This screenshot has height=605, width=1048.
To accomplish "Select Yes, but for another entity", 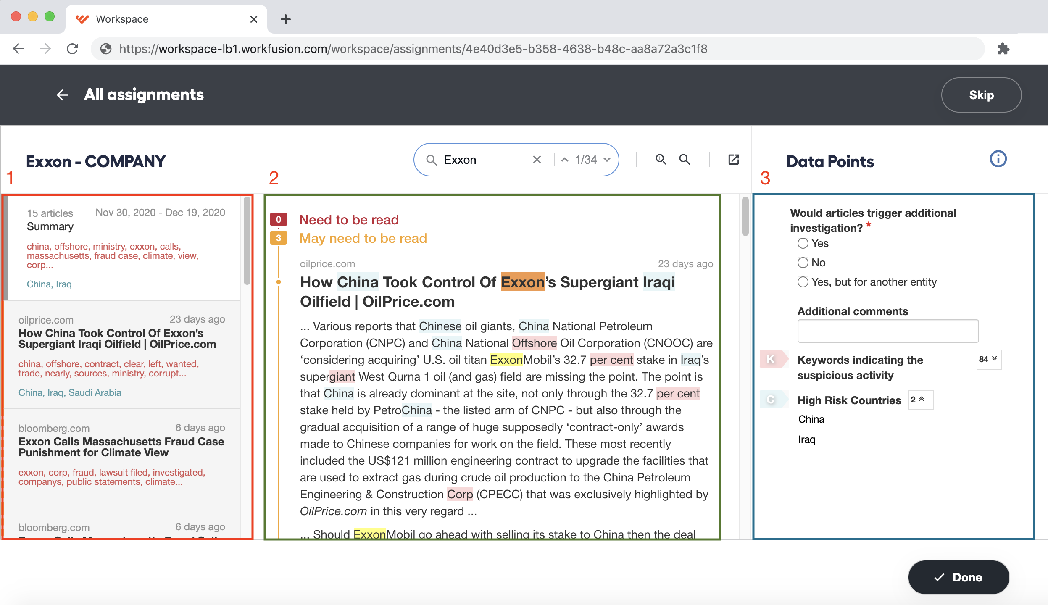I will pyautogui.click(x=803, y=282).
